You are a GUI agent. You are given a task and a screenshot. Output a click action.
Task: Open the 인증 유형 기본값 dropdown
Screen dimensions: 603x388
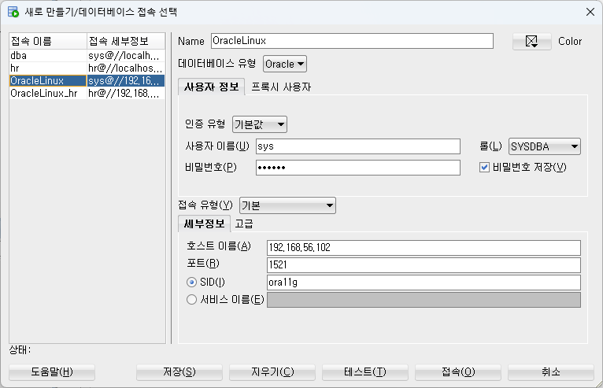260,124
